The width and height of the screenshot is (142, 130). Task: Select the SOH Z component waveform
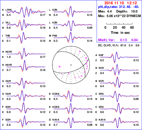pyautogui.click(x=26, y=122)
